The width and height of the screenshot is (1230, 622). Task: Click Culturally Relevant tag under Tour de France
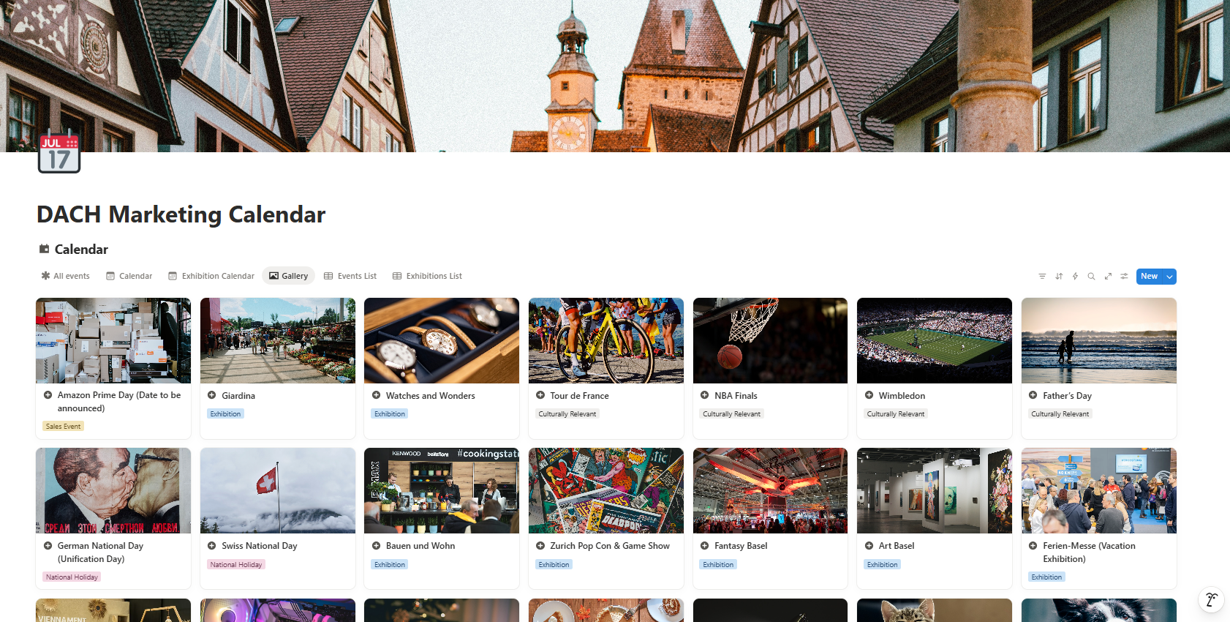pyautogui.click(x=567, y=414)
